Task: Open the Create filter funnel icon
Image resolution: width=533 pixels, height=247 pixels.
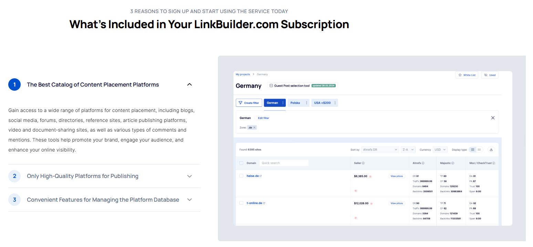Action: pos(240,103)
